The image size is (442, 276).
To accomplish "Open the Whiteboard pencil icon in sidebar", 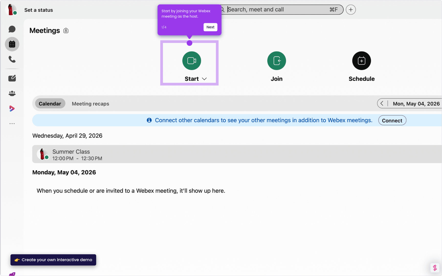I will coord(12,78).
